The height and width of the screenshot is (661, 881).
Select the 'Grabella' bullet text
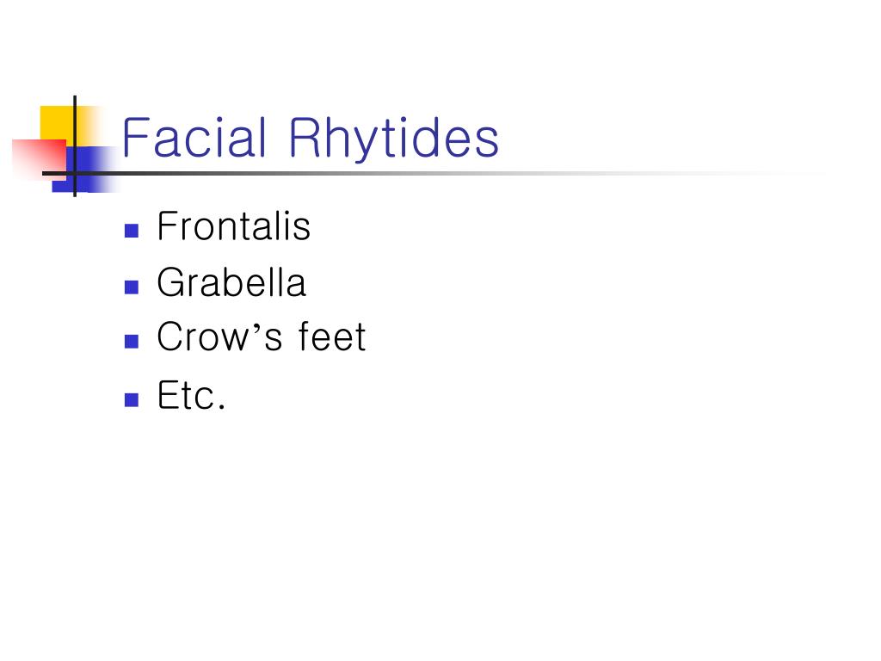(x=231, y=282)
